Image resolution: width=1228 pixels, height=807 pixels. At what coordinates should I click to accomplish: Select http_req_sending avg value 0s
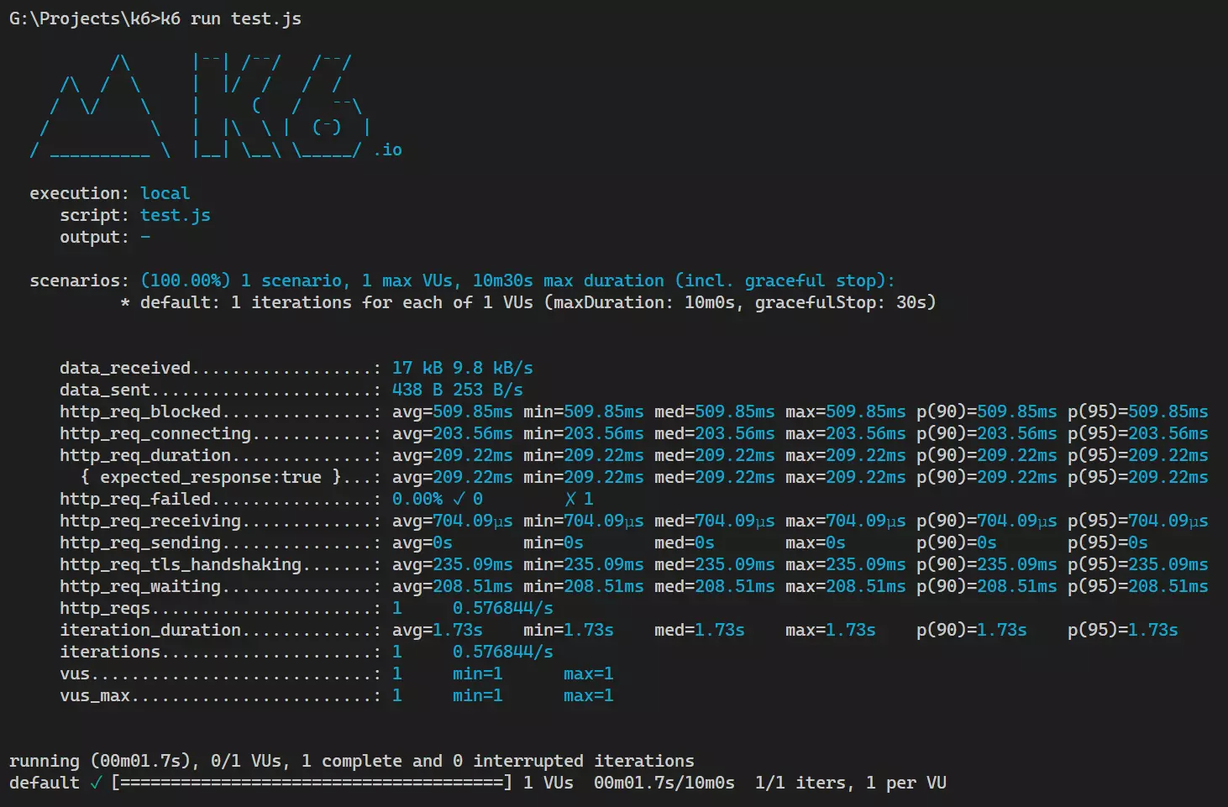(443, 542)
